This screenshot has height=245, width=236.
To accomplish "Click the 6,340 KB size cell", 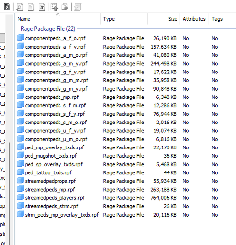I will [x=166, y=98].
